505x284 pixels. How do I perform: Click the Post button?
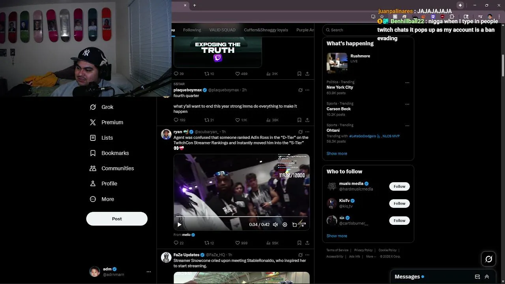pos(117,219)
